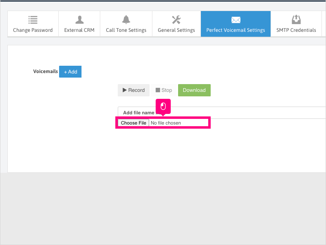Click the "No file chosen" text
This screenshot has height=245, width=326.
point(166,123)
